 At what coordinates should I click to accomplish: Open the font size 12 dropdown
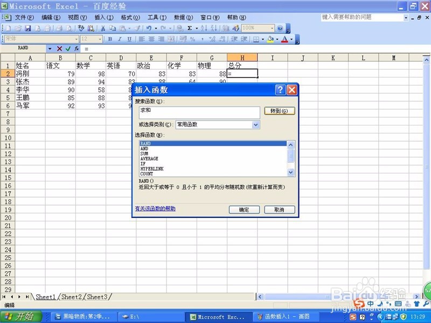point(100,39)
